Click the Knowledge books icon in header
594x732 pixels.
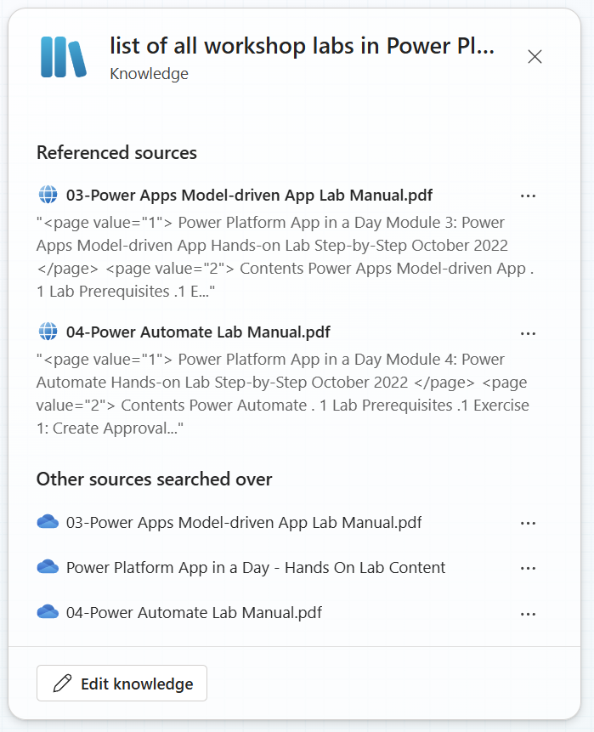[64, 57]
